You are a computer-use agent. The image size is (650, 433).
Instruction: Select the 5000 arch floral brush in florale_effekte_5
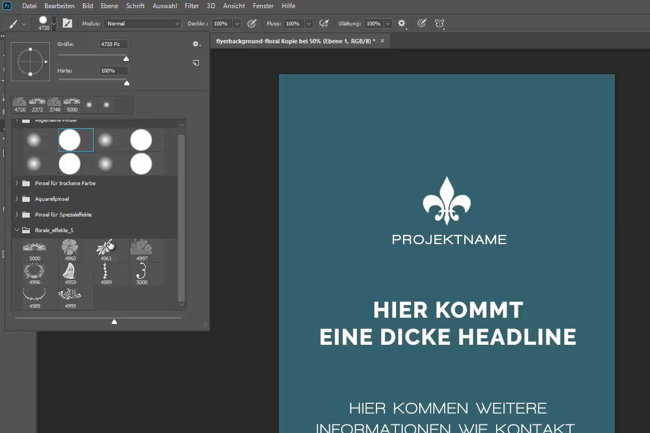click(x=35, y=251)
